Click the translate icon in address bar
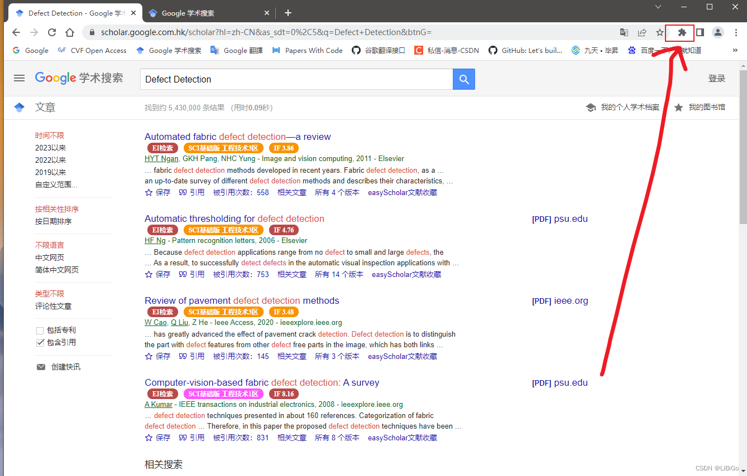 624,32
